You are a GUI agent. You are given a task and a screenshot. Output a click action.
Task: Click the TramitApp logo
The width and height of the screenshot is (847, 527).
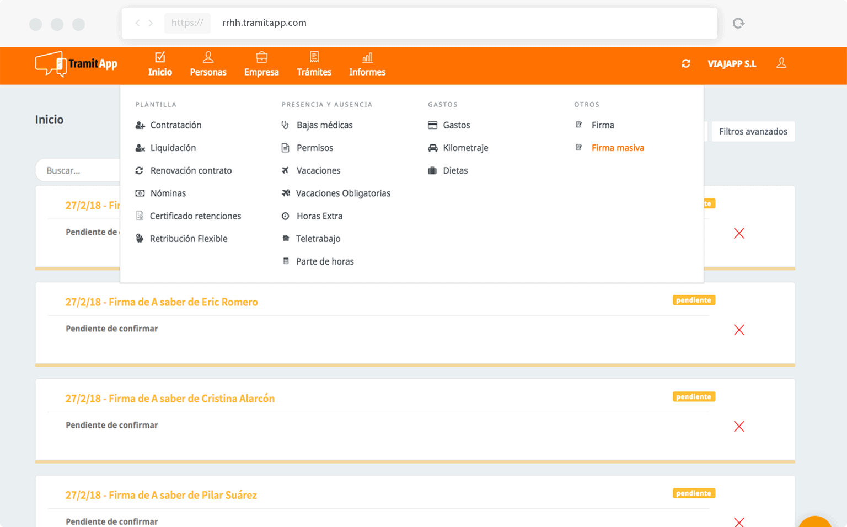click(x=76, y=64)
